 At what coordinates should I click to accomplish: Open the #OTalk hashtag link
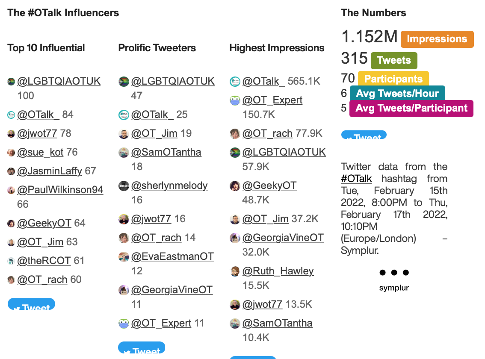pos(356,179)
